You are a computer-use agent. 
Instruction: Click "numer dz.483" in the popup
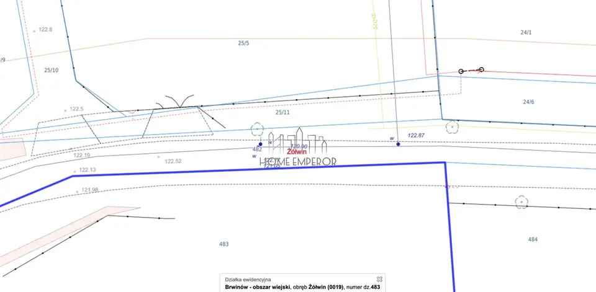(363, 288)
